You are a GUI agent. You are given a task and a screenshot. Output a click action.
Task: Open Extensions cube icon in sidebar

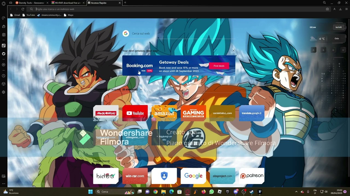tap(4, 84)
